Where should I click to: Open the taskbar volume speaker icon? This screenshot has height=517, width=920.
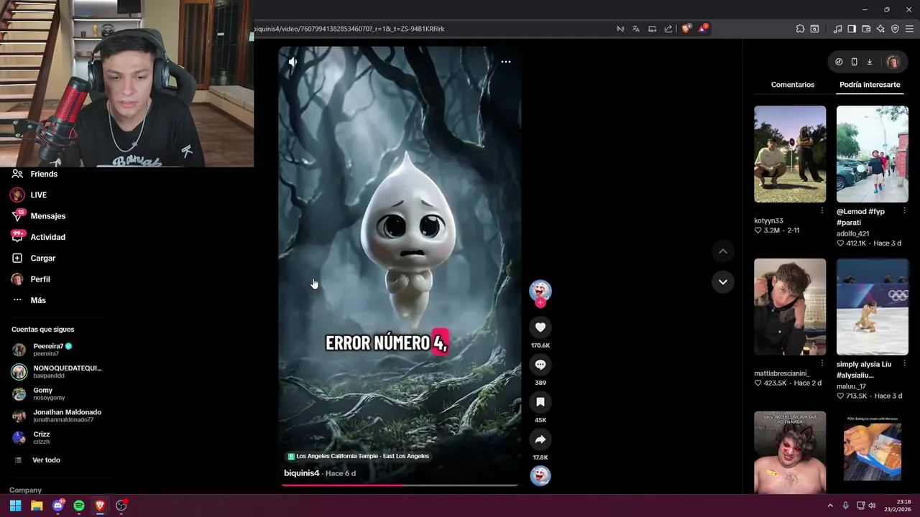tap(872, 506)
